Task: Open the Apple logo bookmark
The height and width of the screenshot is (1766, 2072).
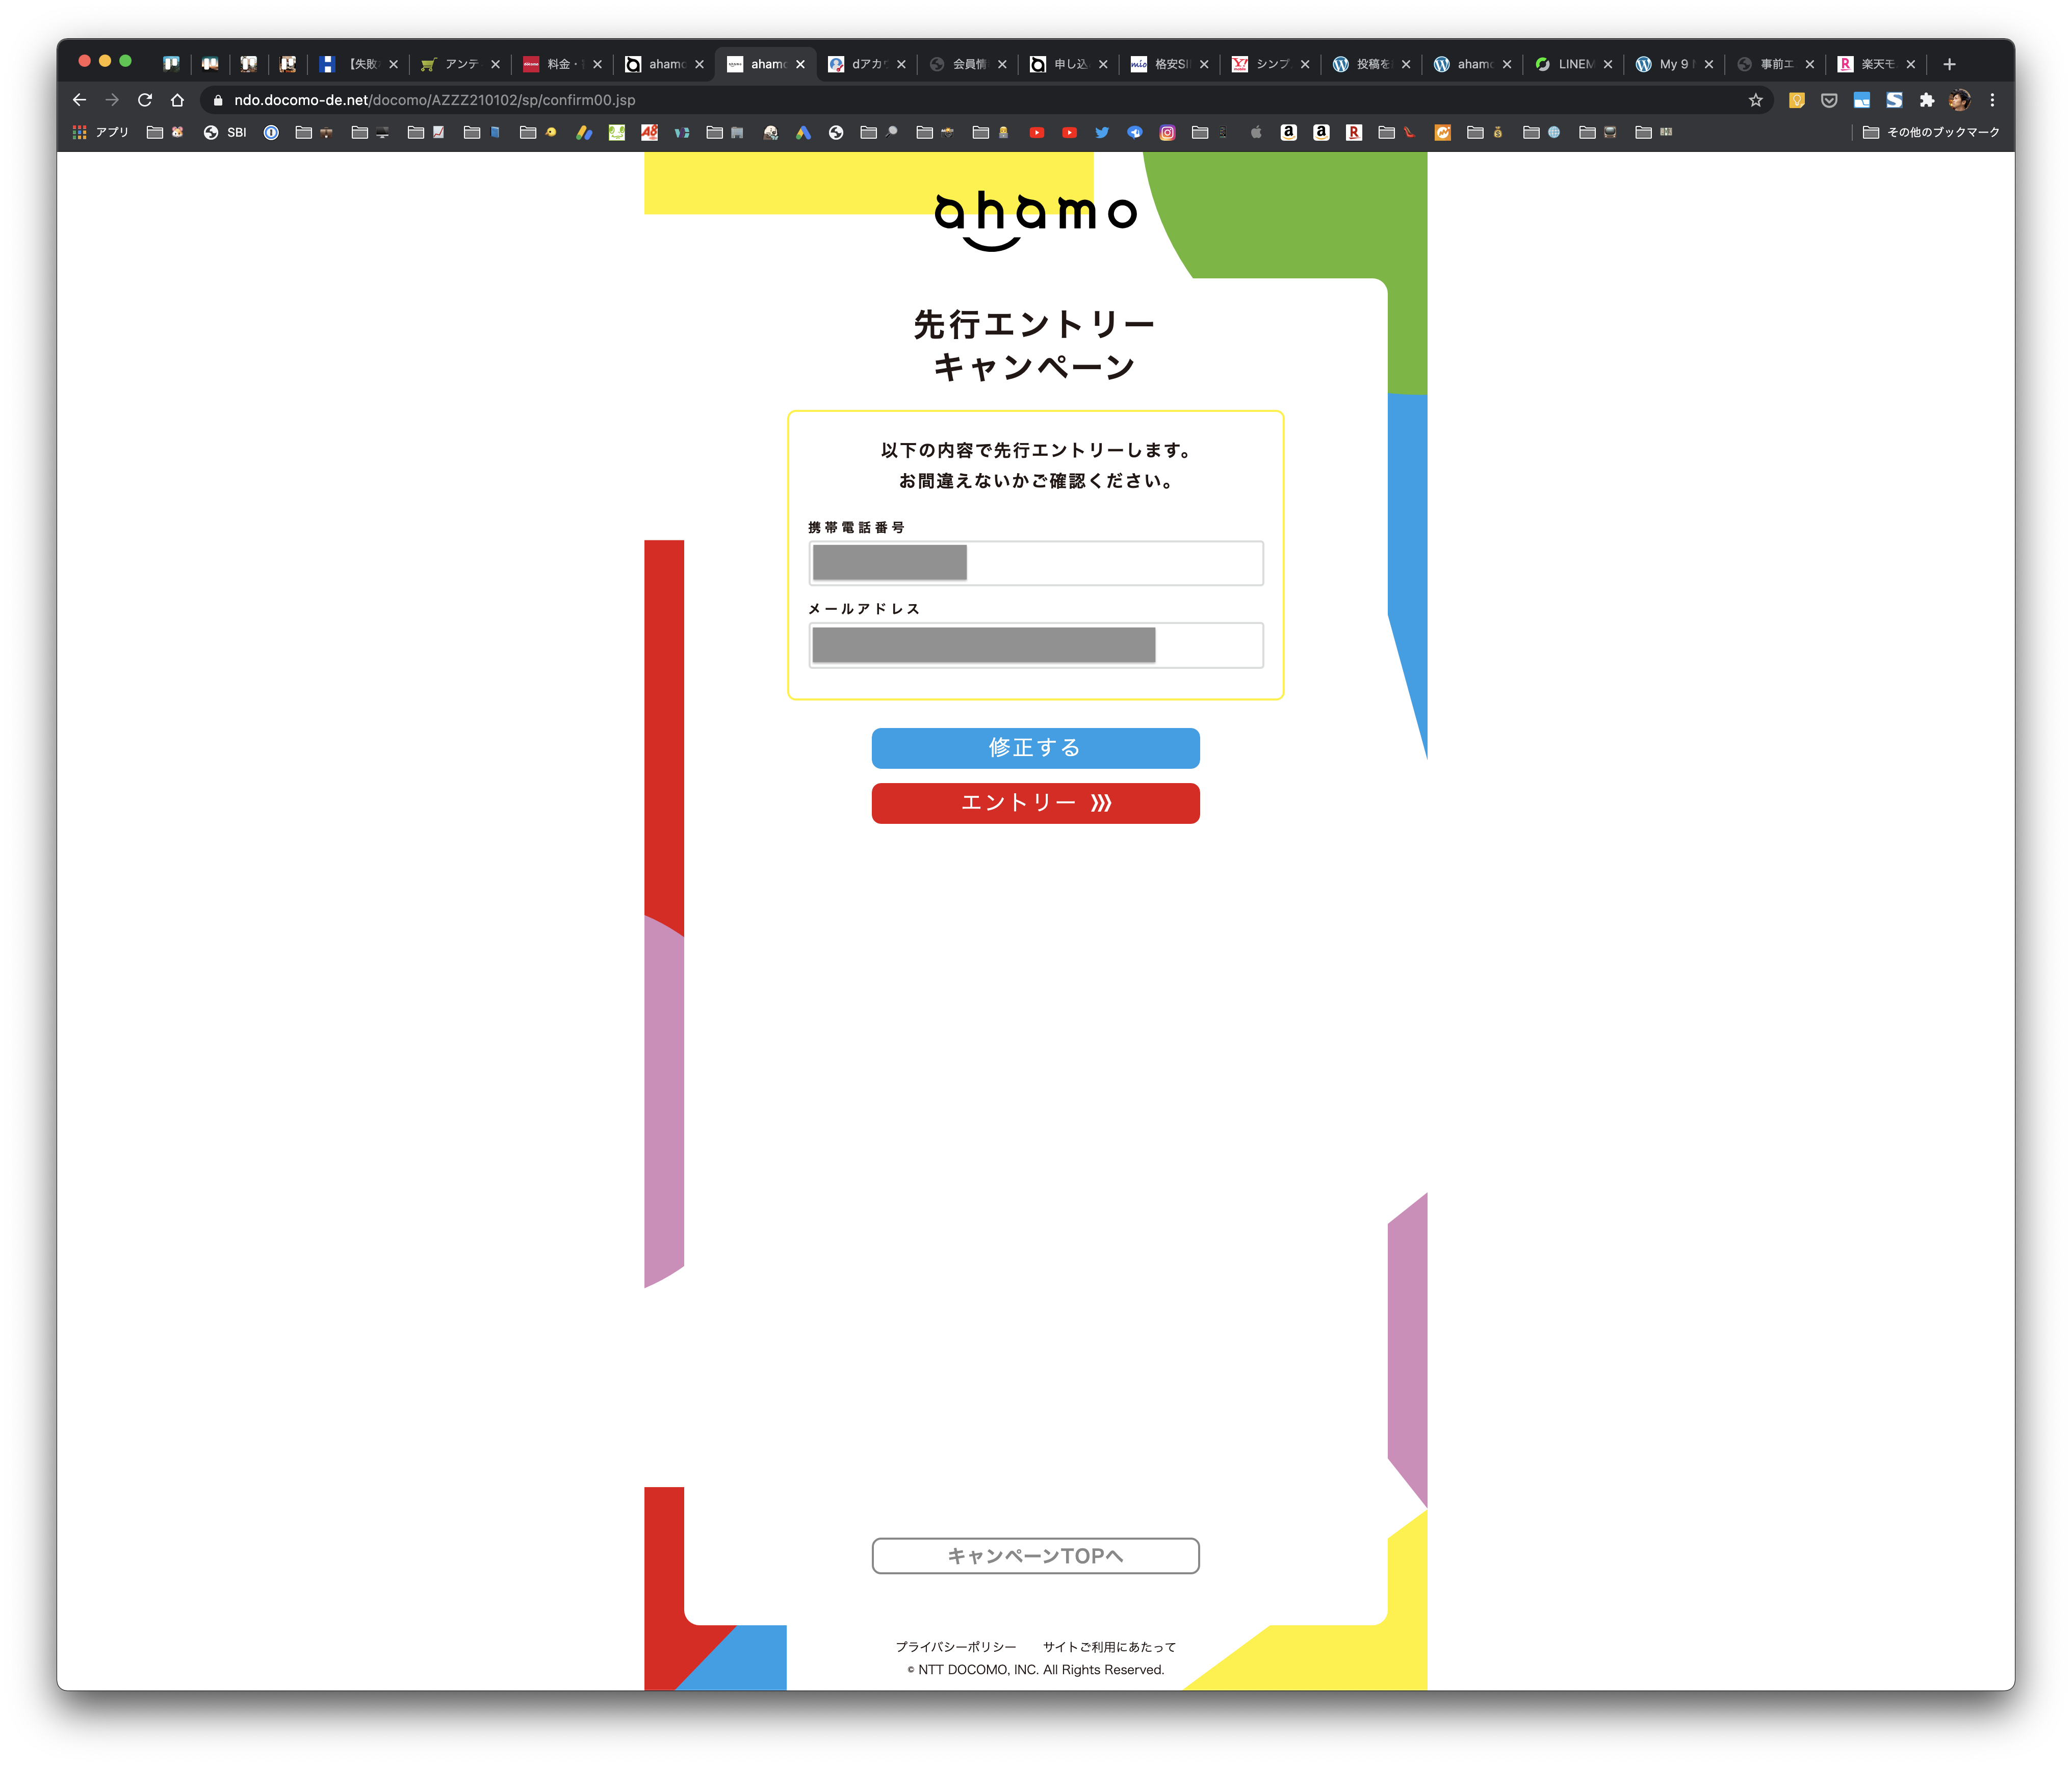Action: pyautogui.click(x=1256, y=132)
